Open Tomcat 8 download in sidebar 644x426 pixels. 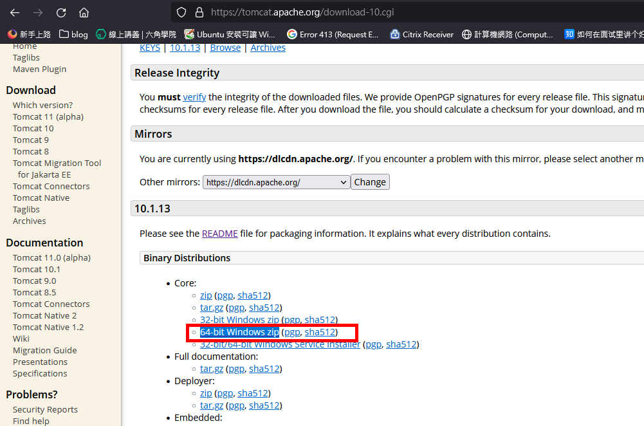tap(31, 151)
